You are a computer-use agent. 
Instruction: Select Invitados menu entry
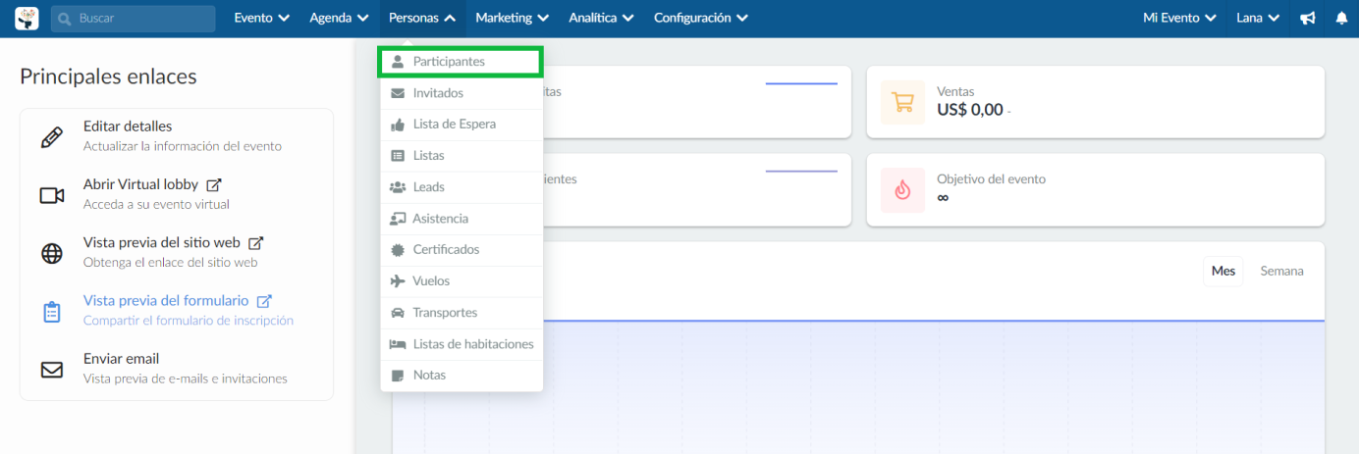point(462,93)
